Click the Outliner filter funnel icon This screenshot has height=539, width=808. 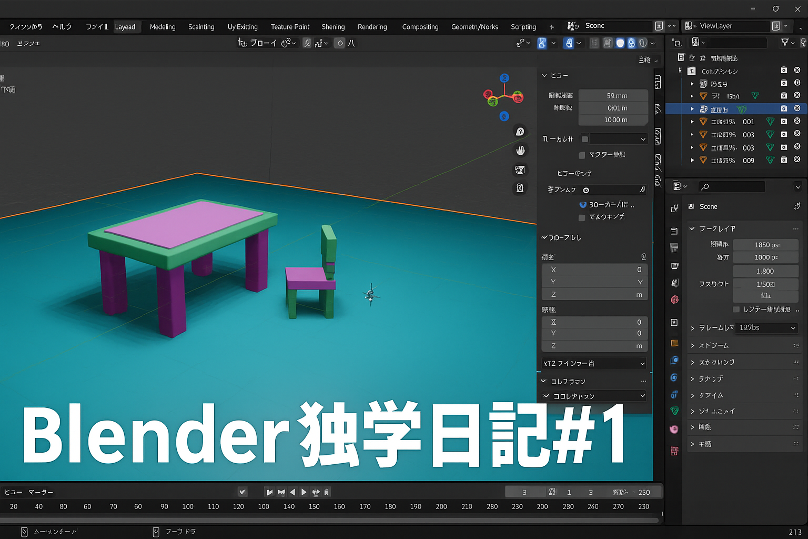(785, 42)
